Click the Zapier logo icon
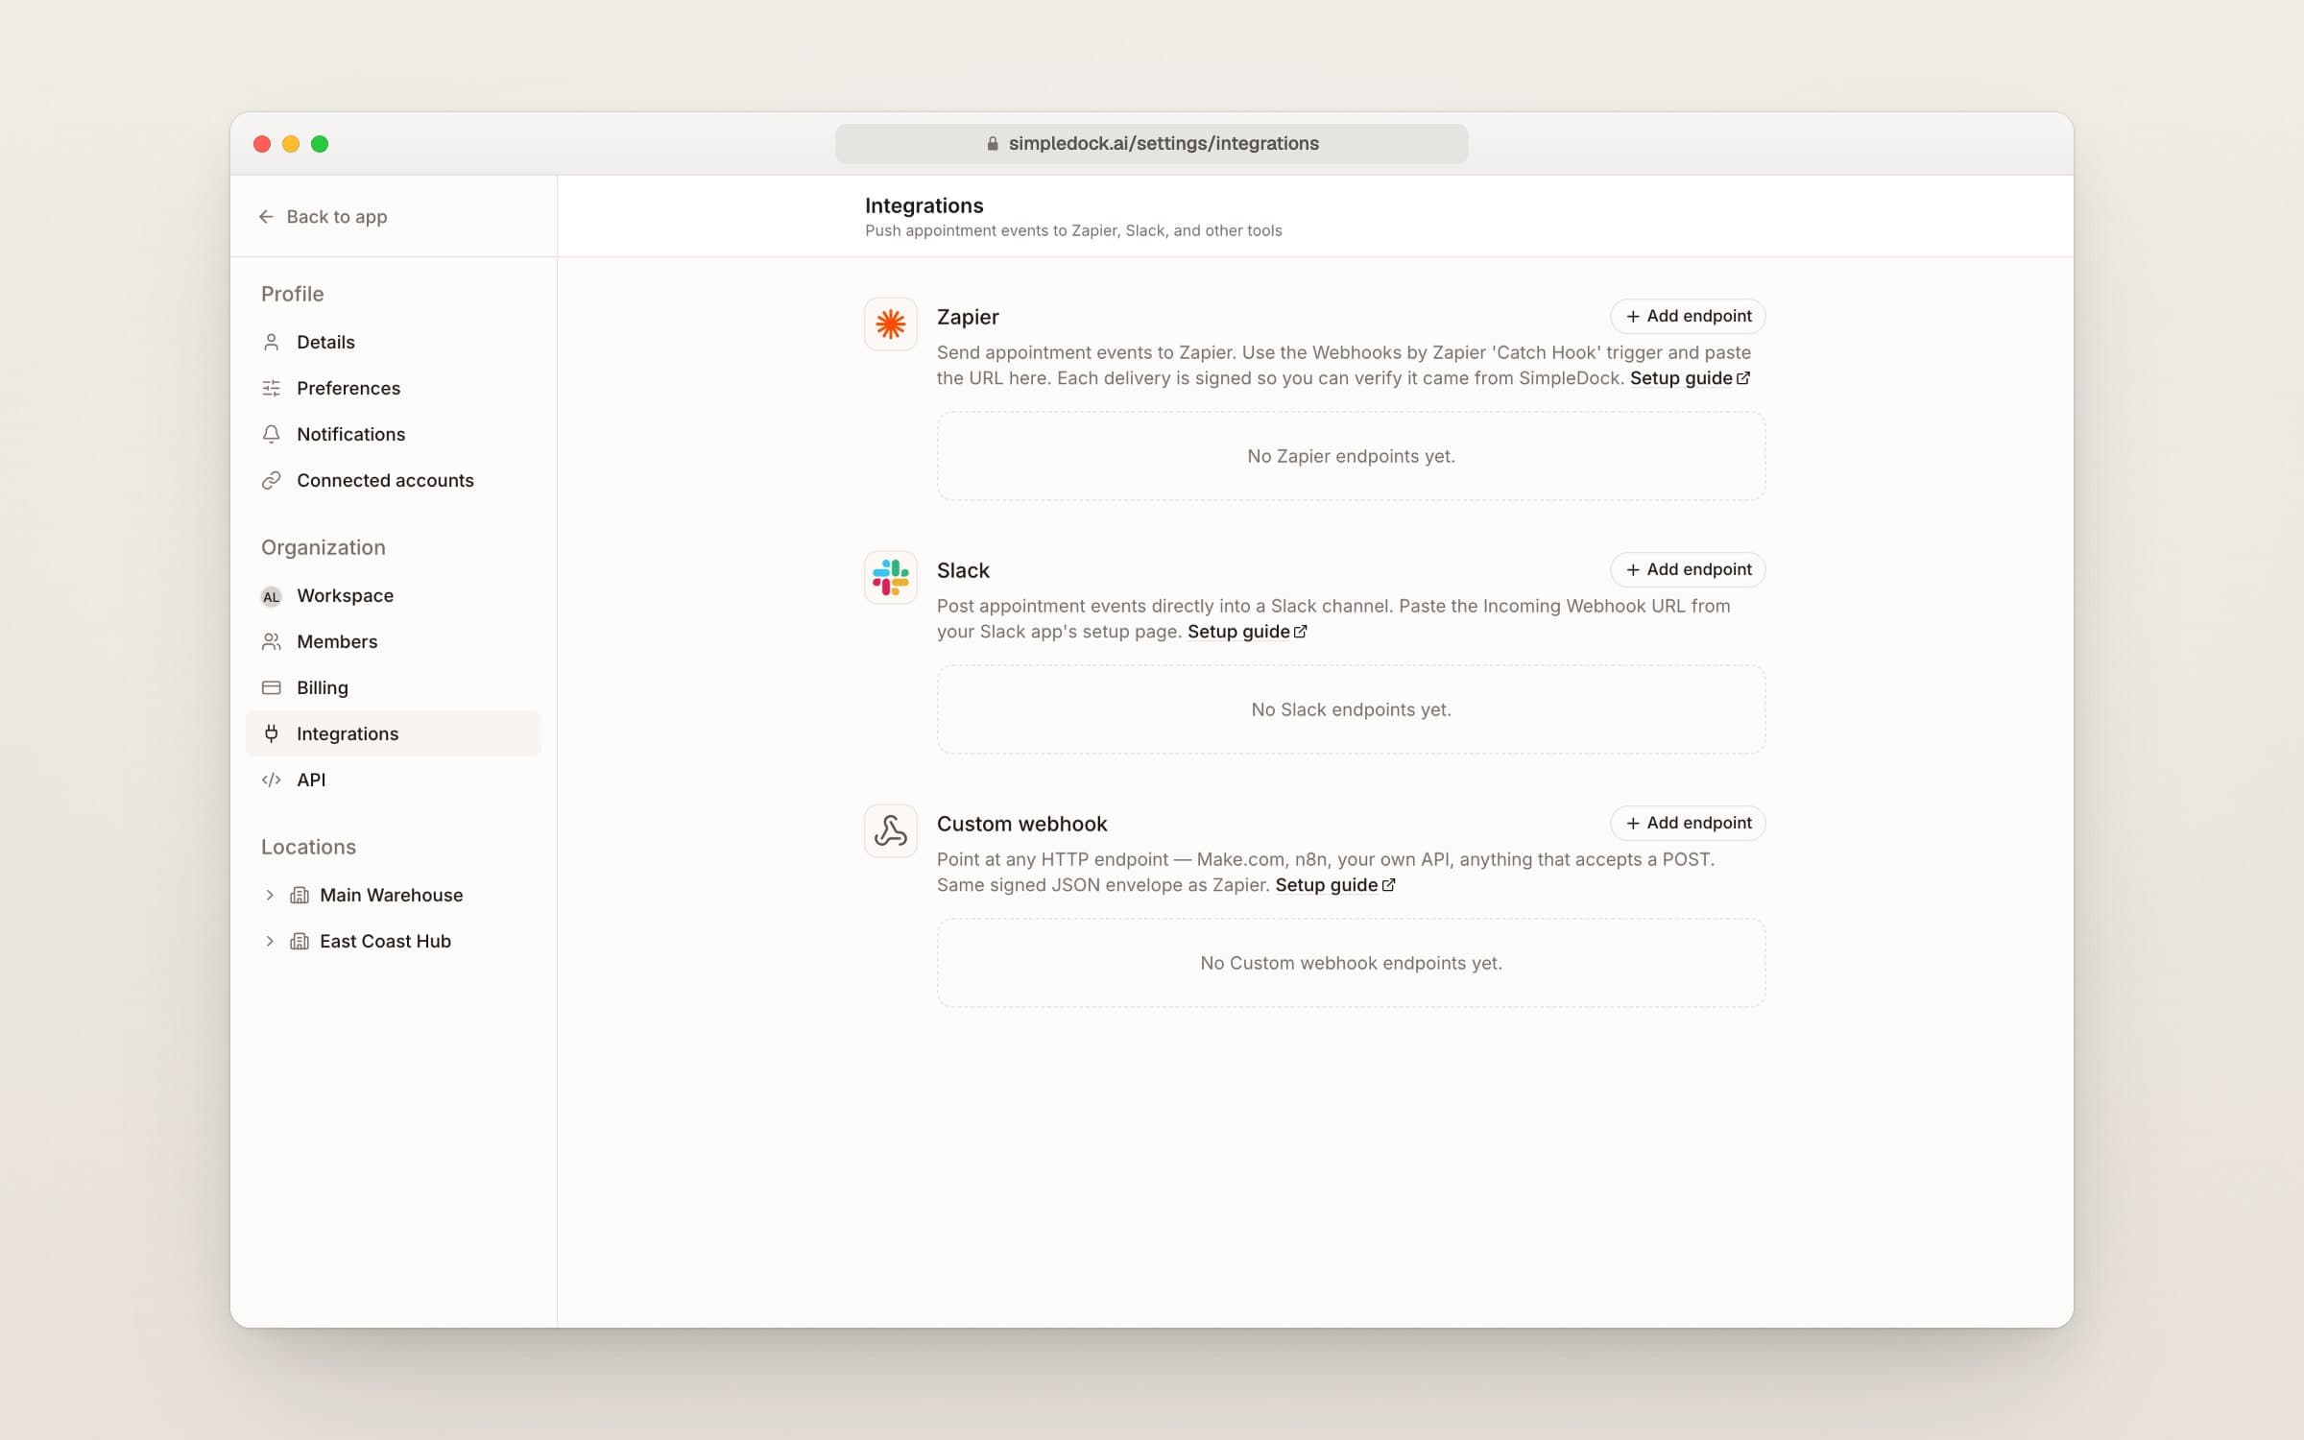Screen dimensions: 2304x1440 click(890, 324)
